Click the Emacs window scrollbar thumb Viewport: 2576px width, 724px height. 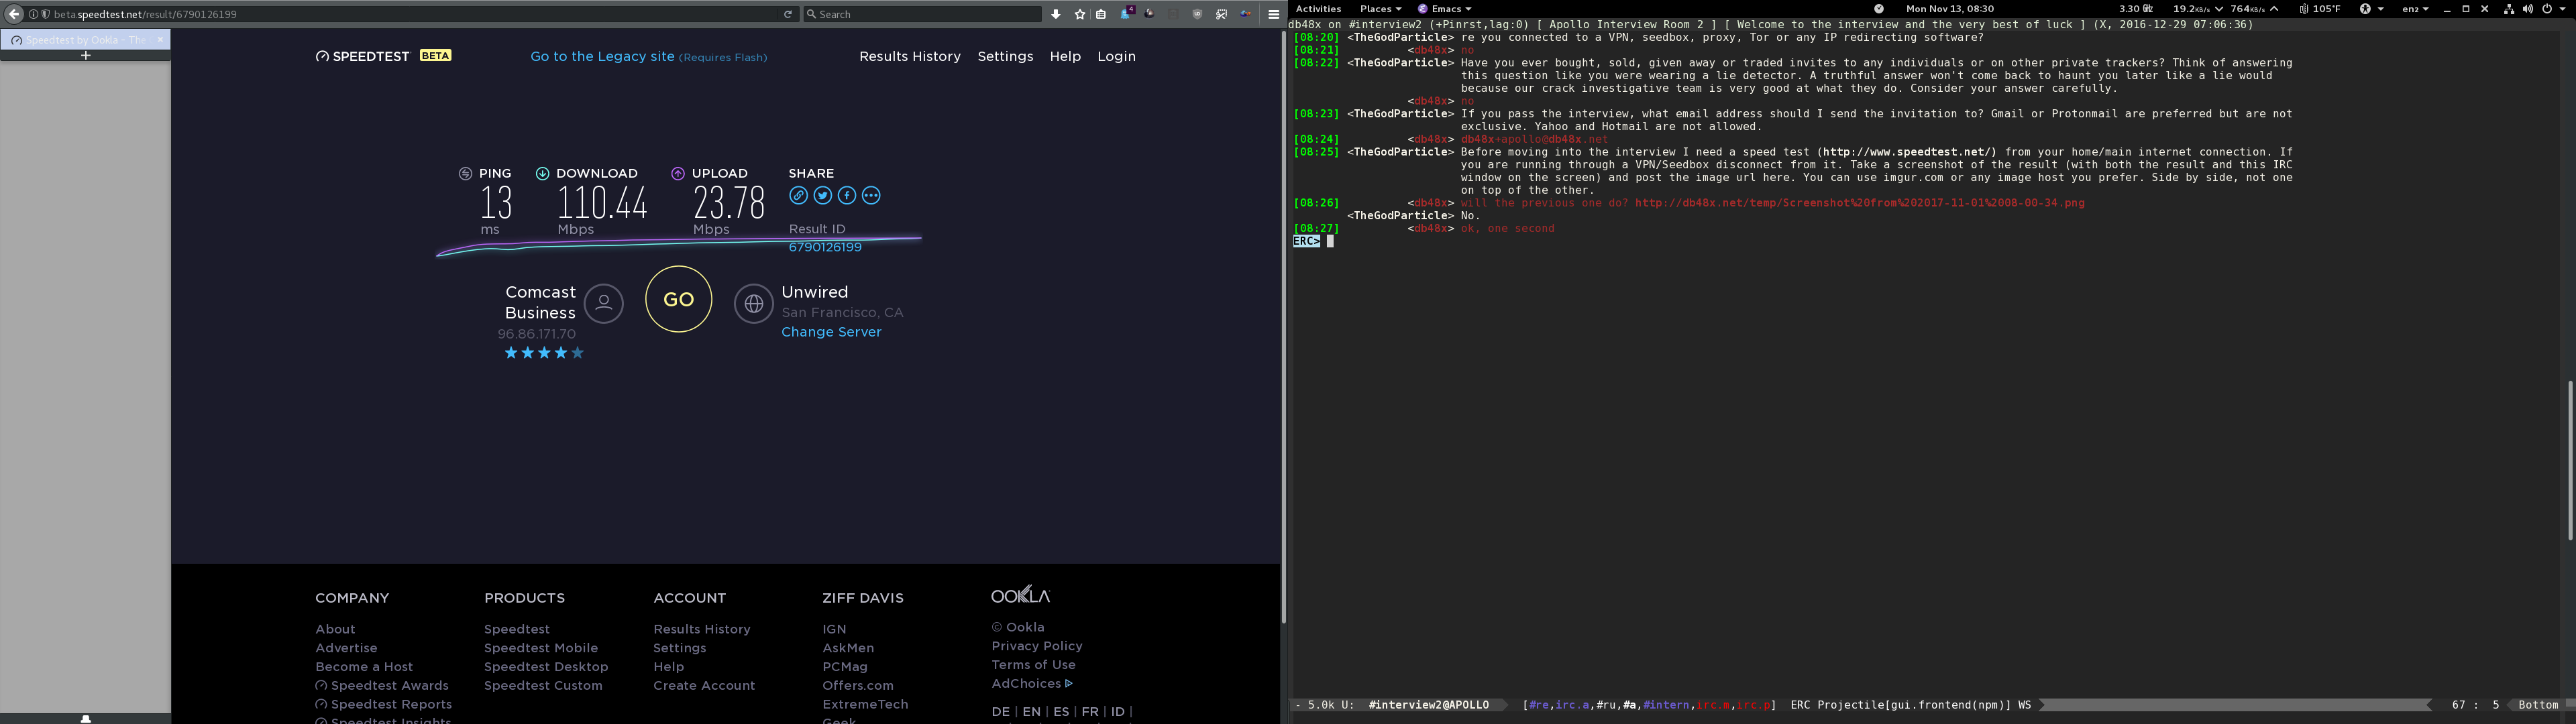(x=2570, y=460)
